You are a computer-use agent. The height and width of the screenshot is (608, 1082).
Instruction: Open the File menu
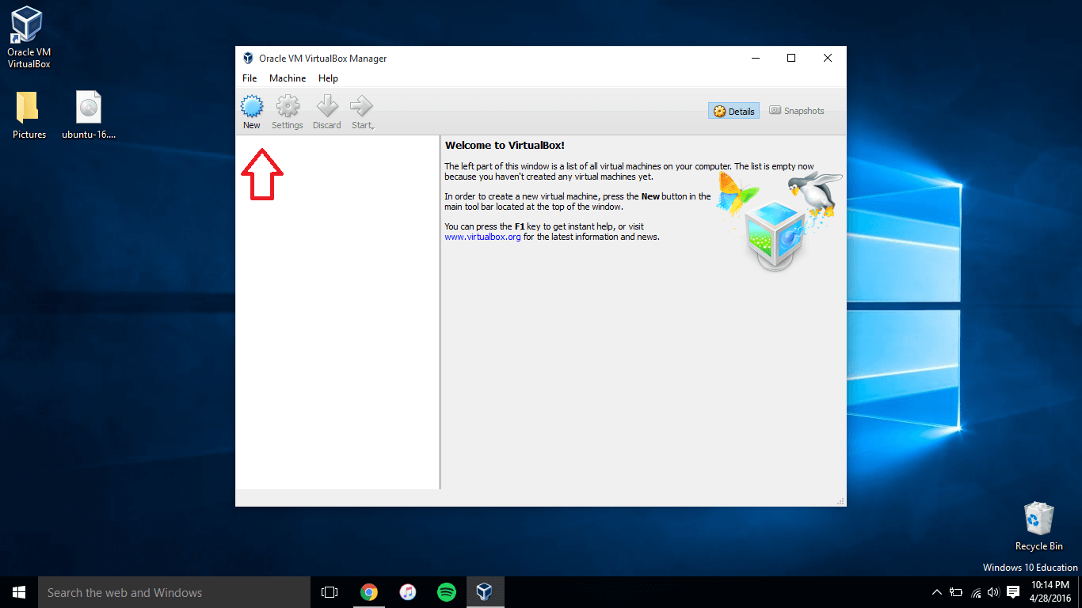(250, 78)
